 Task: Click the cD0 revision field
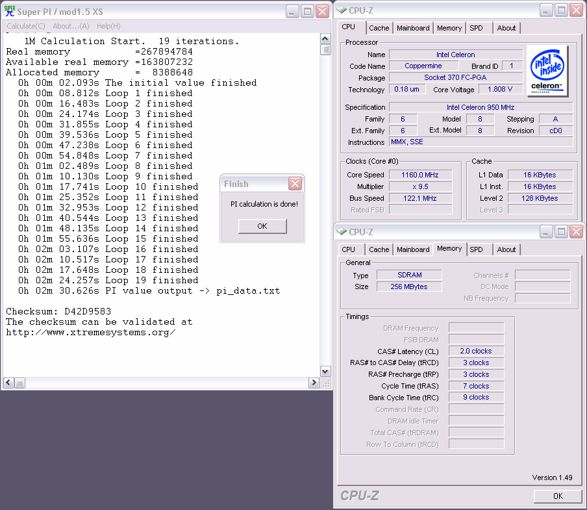556,131
